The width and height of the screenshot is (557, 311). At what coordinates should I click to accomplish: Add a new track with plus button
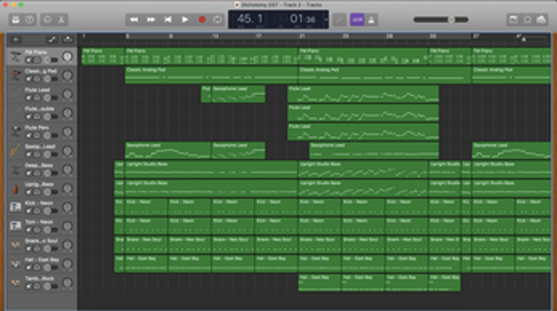tap(16, 40)
